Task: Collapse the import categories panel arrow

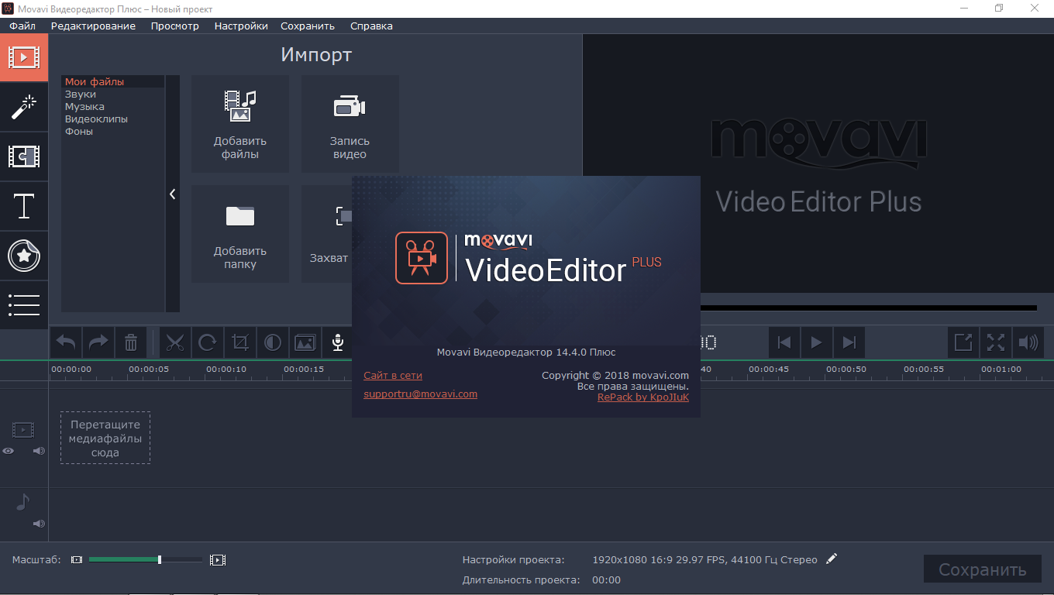Action: 172,194
